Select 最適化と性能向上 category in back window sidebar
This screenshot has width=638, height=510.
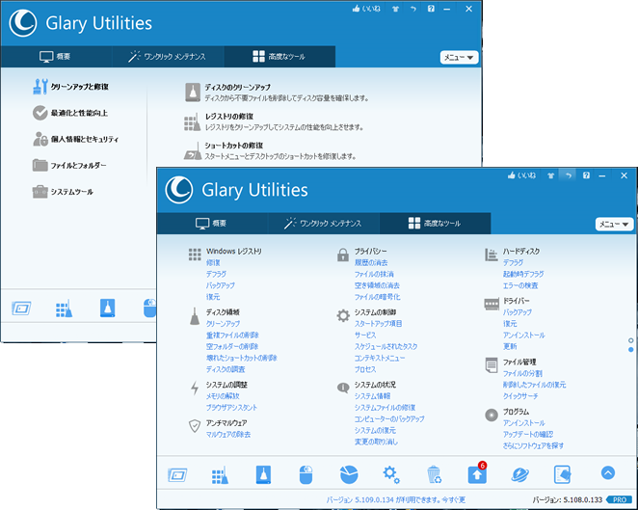(70, 113)
